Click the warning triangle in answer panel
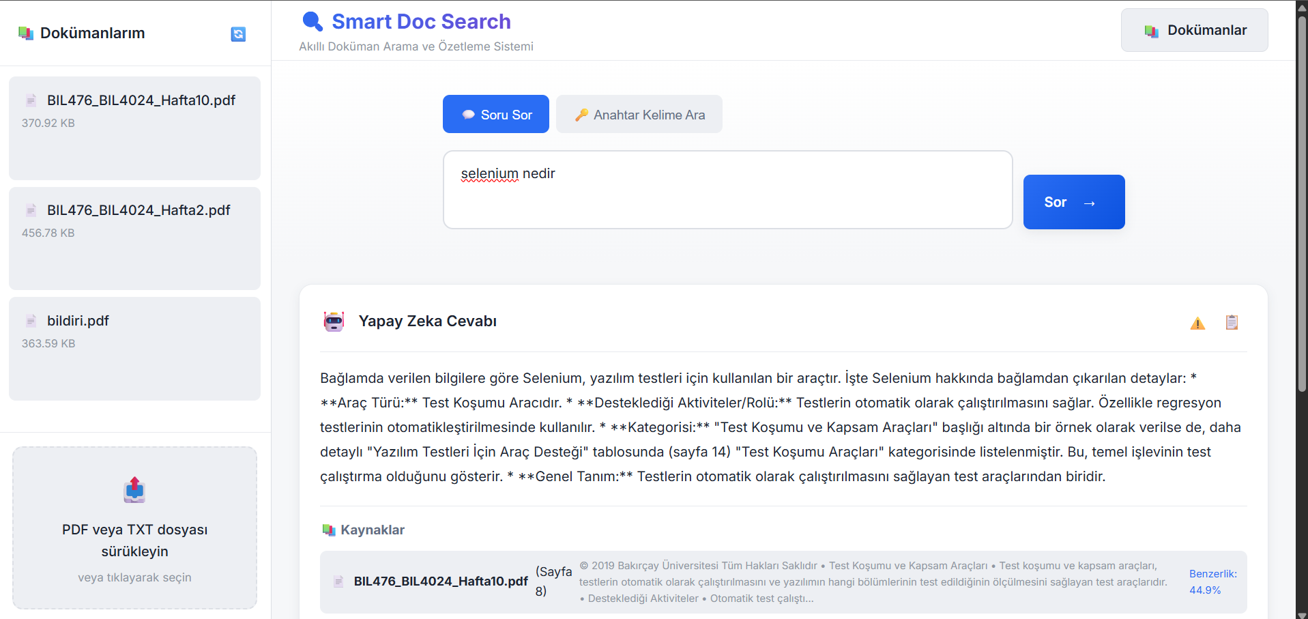 pyautogui.click(x=1197, y=323)
